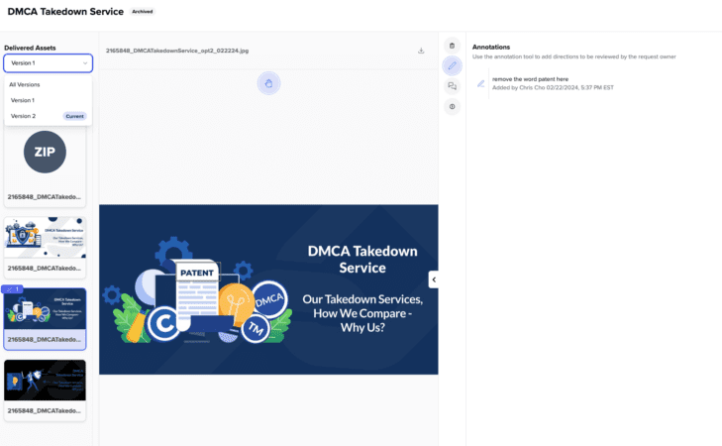Select Version 2 marked Current
The image size is (722, 446).
pyautogui.click(x=48, y=116)
